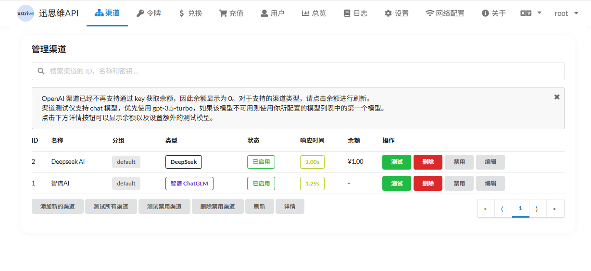Click the 编辑 button for Deepseek AI

point(490,162)
